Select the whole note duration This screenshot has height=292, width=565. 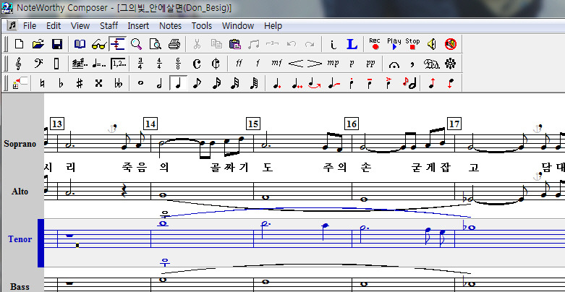pyautogui.click(x=140, y=83)
